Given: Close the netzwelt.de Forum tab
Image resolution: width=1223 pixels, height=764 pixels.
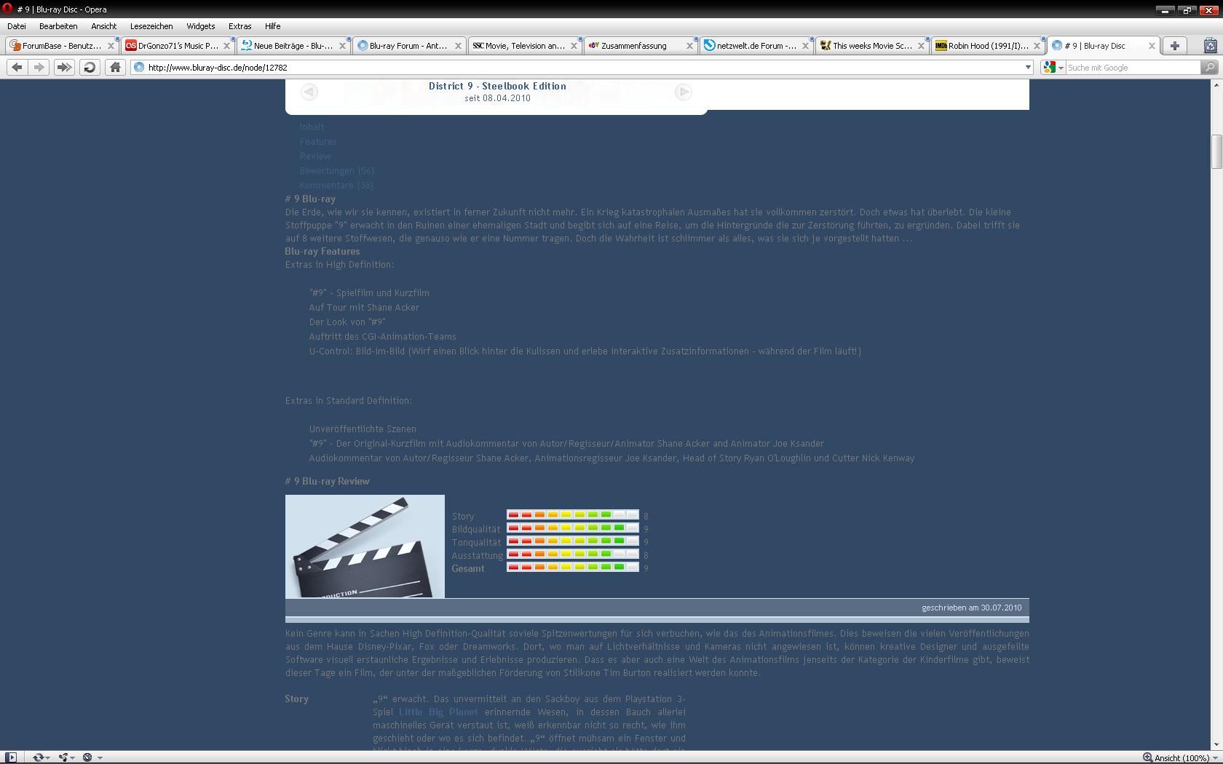Looking at the screenshot, I should (805, 45).
